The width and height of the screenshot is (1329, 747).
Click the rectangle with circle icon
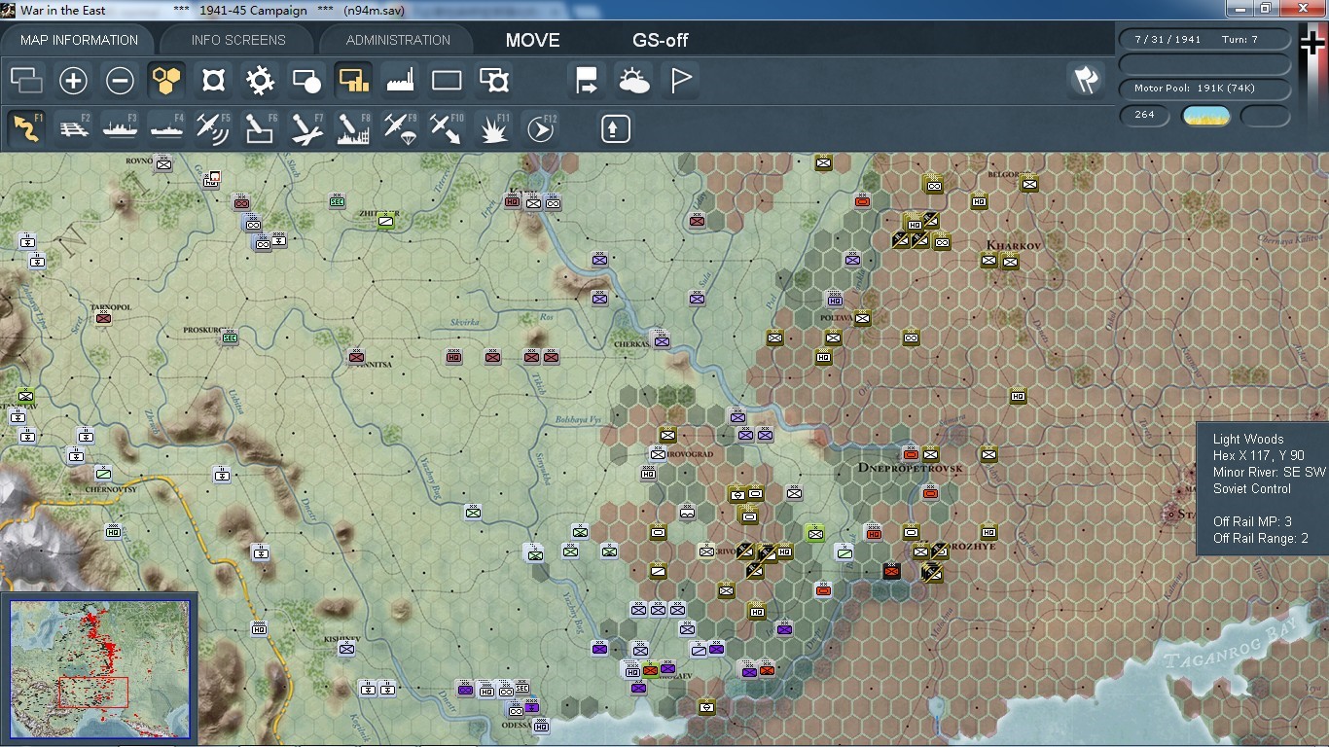click(x=306, y=81)
